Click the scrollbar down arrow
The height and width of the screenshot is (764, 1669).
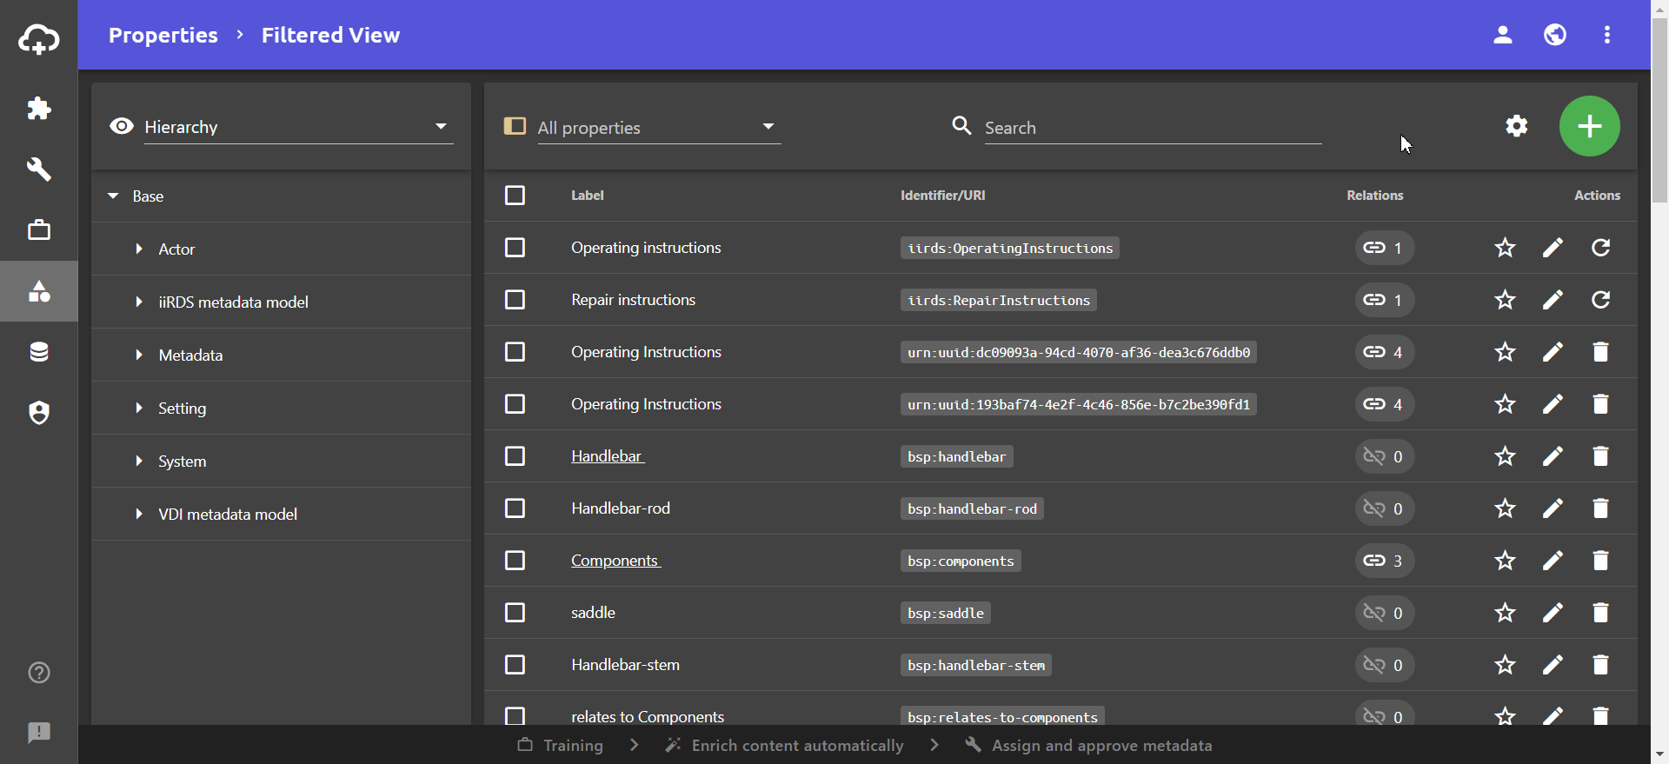[x=1659, y=755]
